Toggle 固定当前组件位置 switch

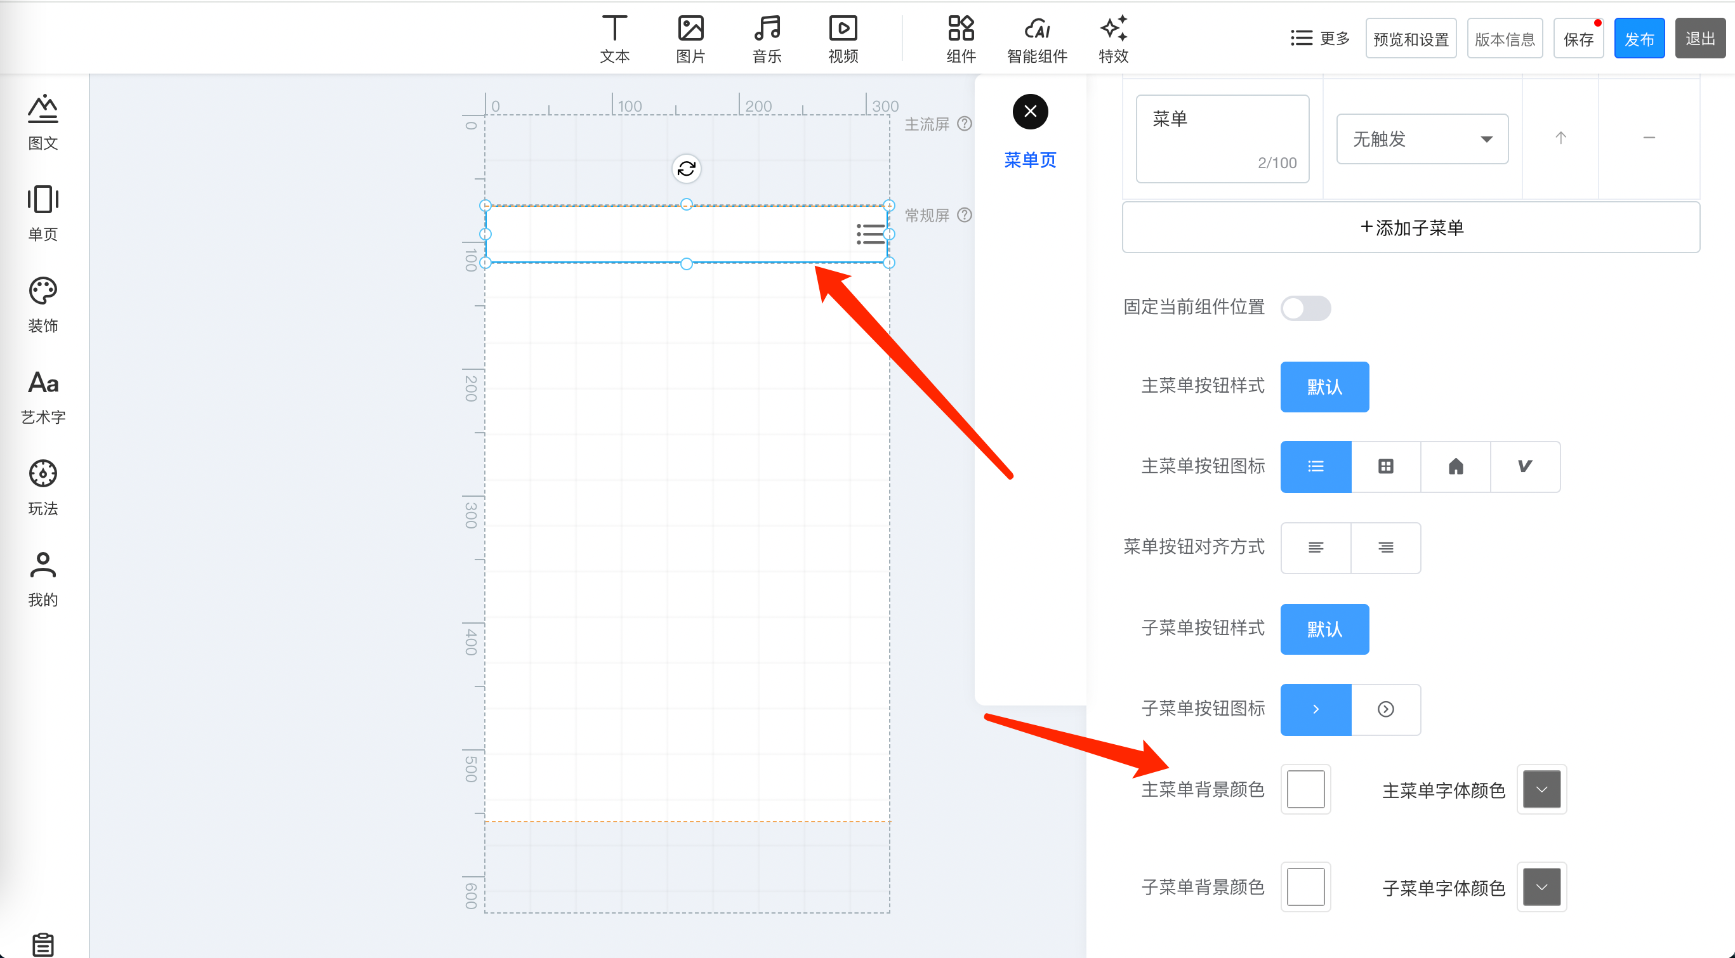click(x=1305, y=308)
